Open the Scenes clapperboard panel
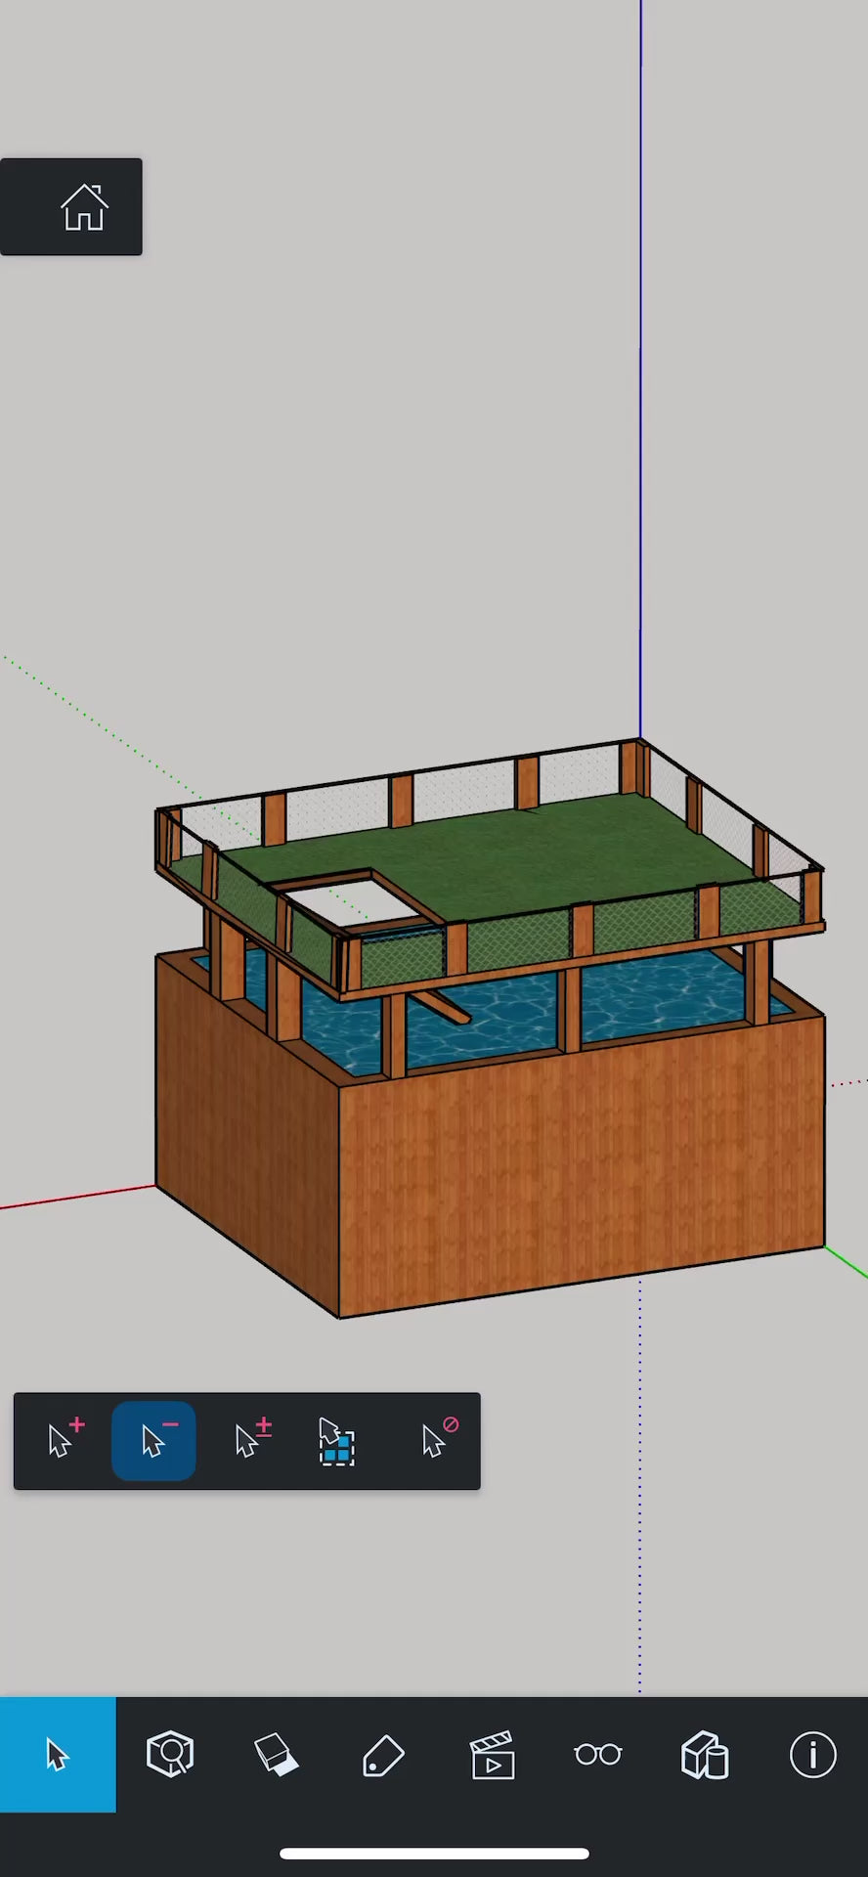 pos(492,1755)
